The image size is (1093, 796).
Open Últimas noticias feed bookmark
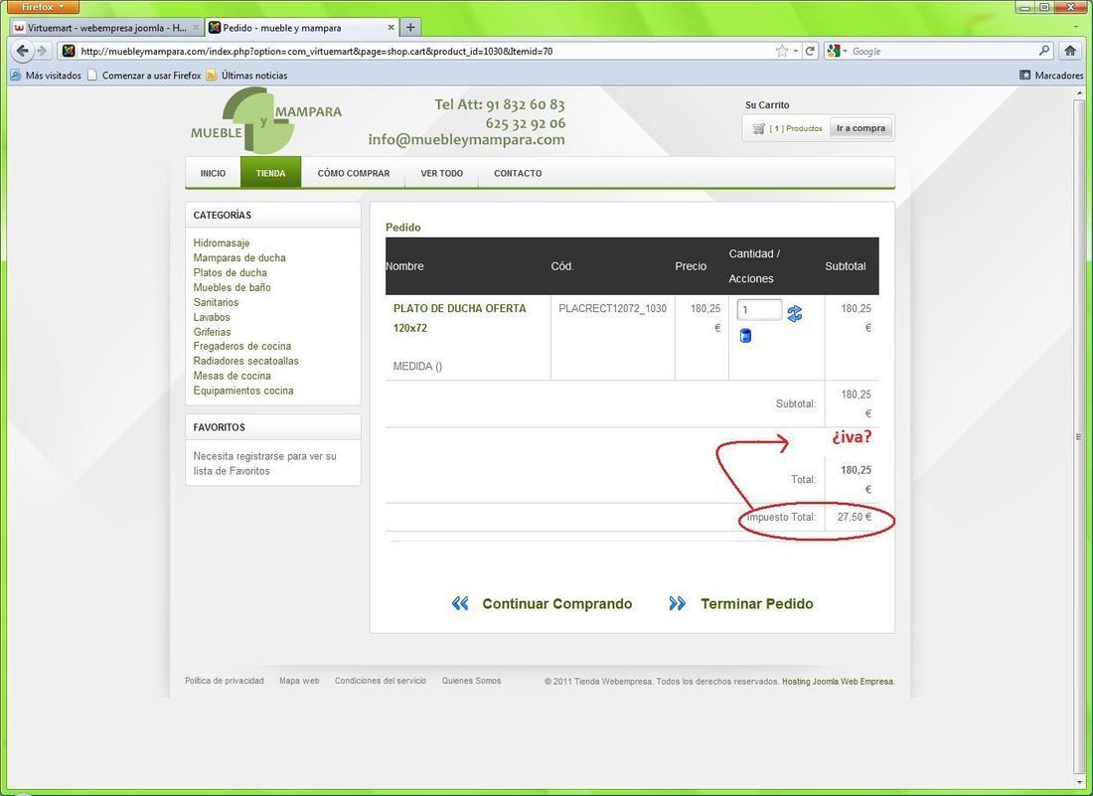[x=246, y=76]
